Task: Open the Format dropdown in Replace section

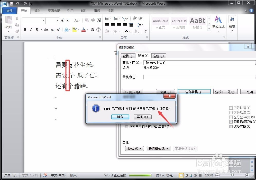Action: pyautogui.click(x=134, y=148)
